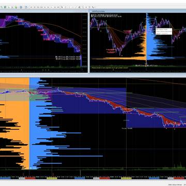Expand the indicators icon dropdown arrow

18,7
